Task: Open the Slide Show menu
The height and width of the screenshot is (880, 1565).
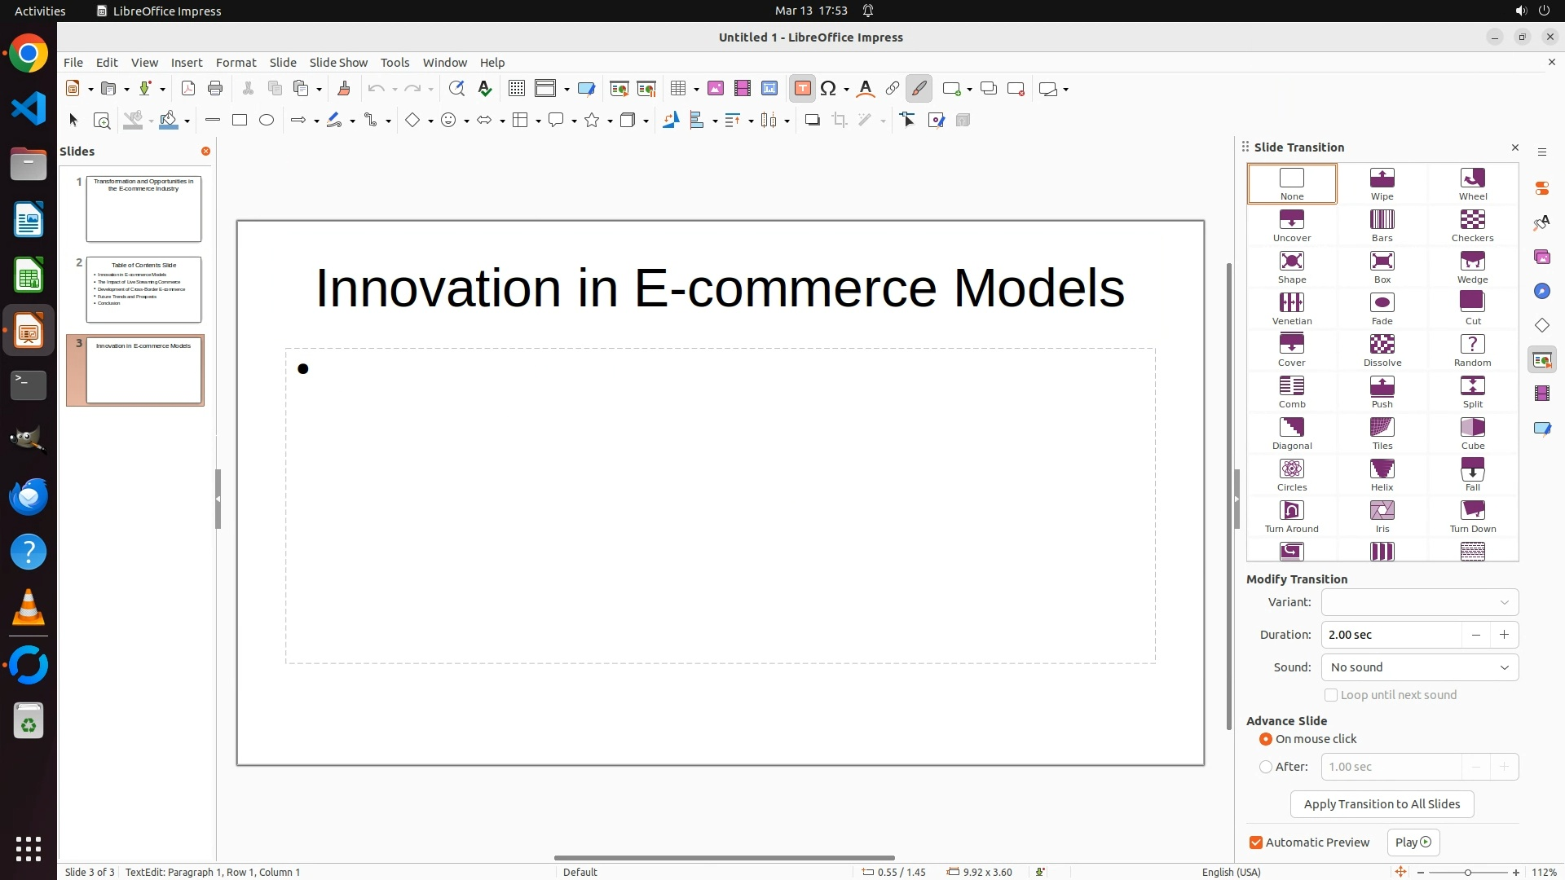Action: coord(338,63)
